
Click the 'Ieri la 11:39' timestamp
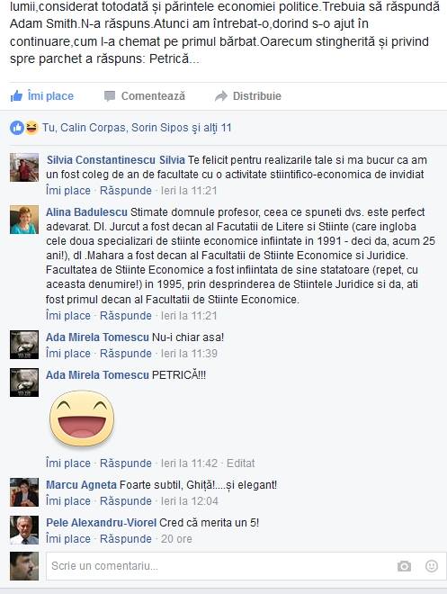click(189, 354)
